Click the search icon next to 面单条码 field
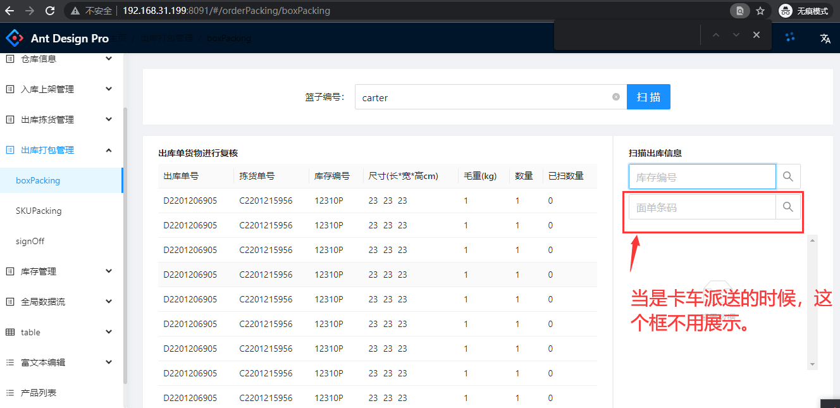This screenshot has height=408, width=840. [787, 207]
